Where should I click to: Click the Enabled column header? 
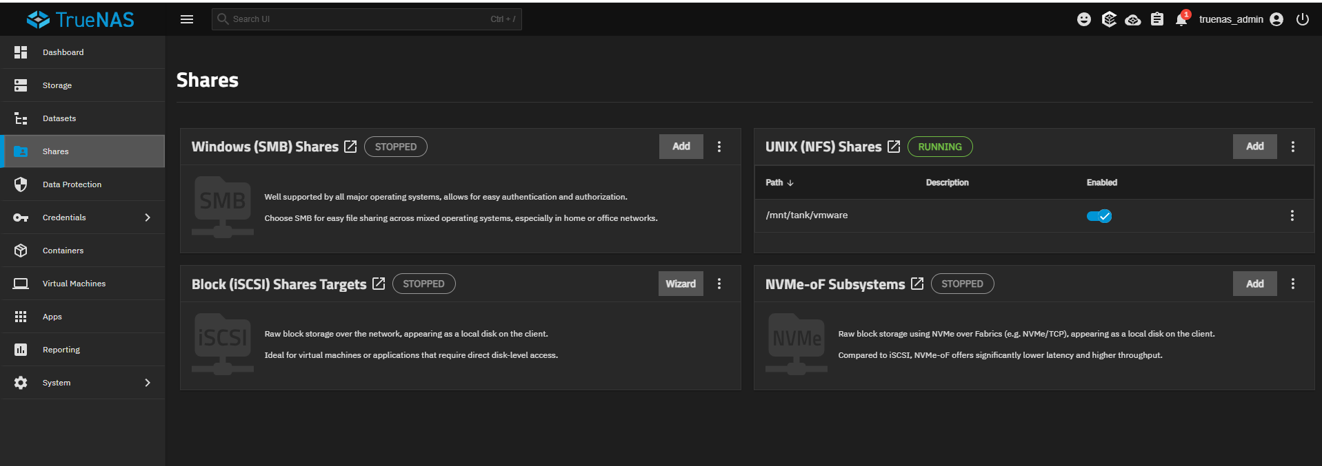[1102, 182]
